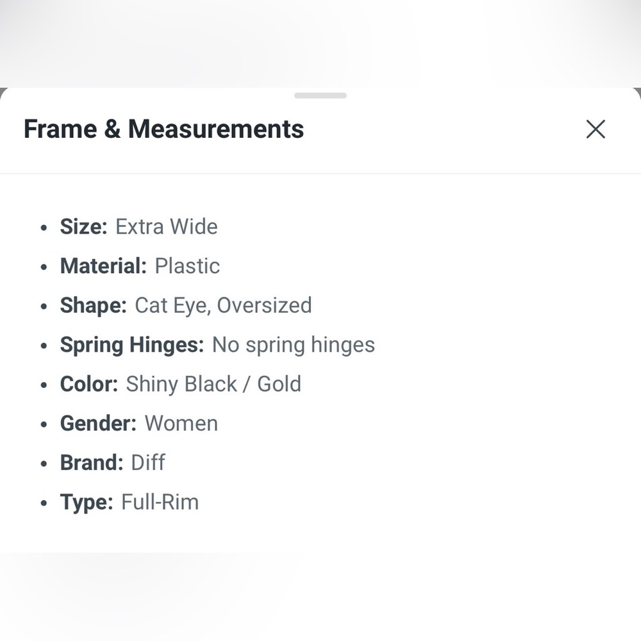Click the Frame & Measurements heading
This screenshot has height=641, width=641.
[163, 129]
